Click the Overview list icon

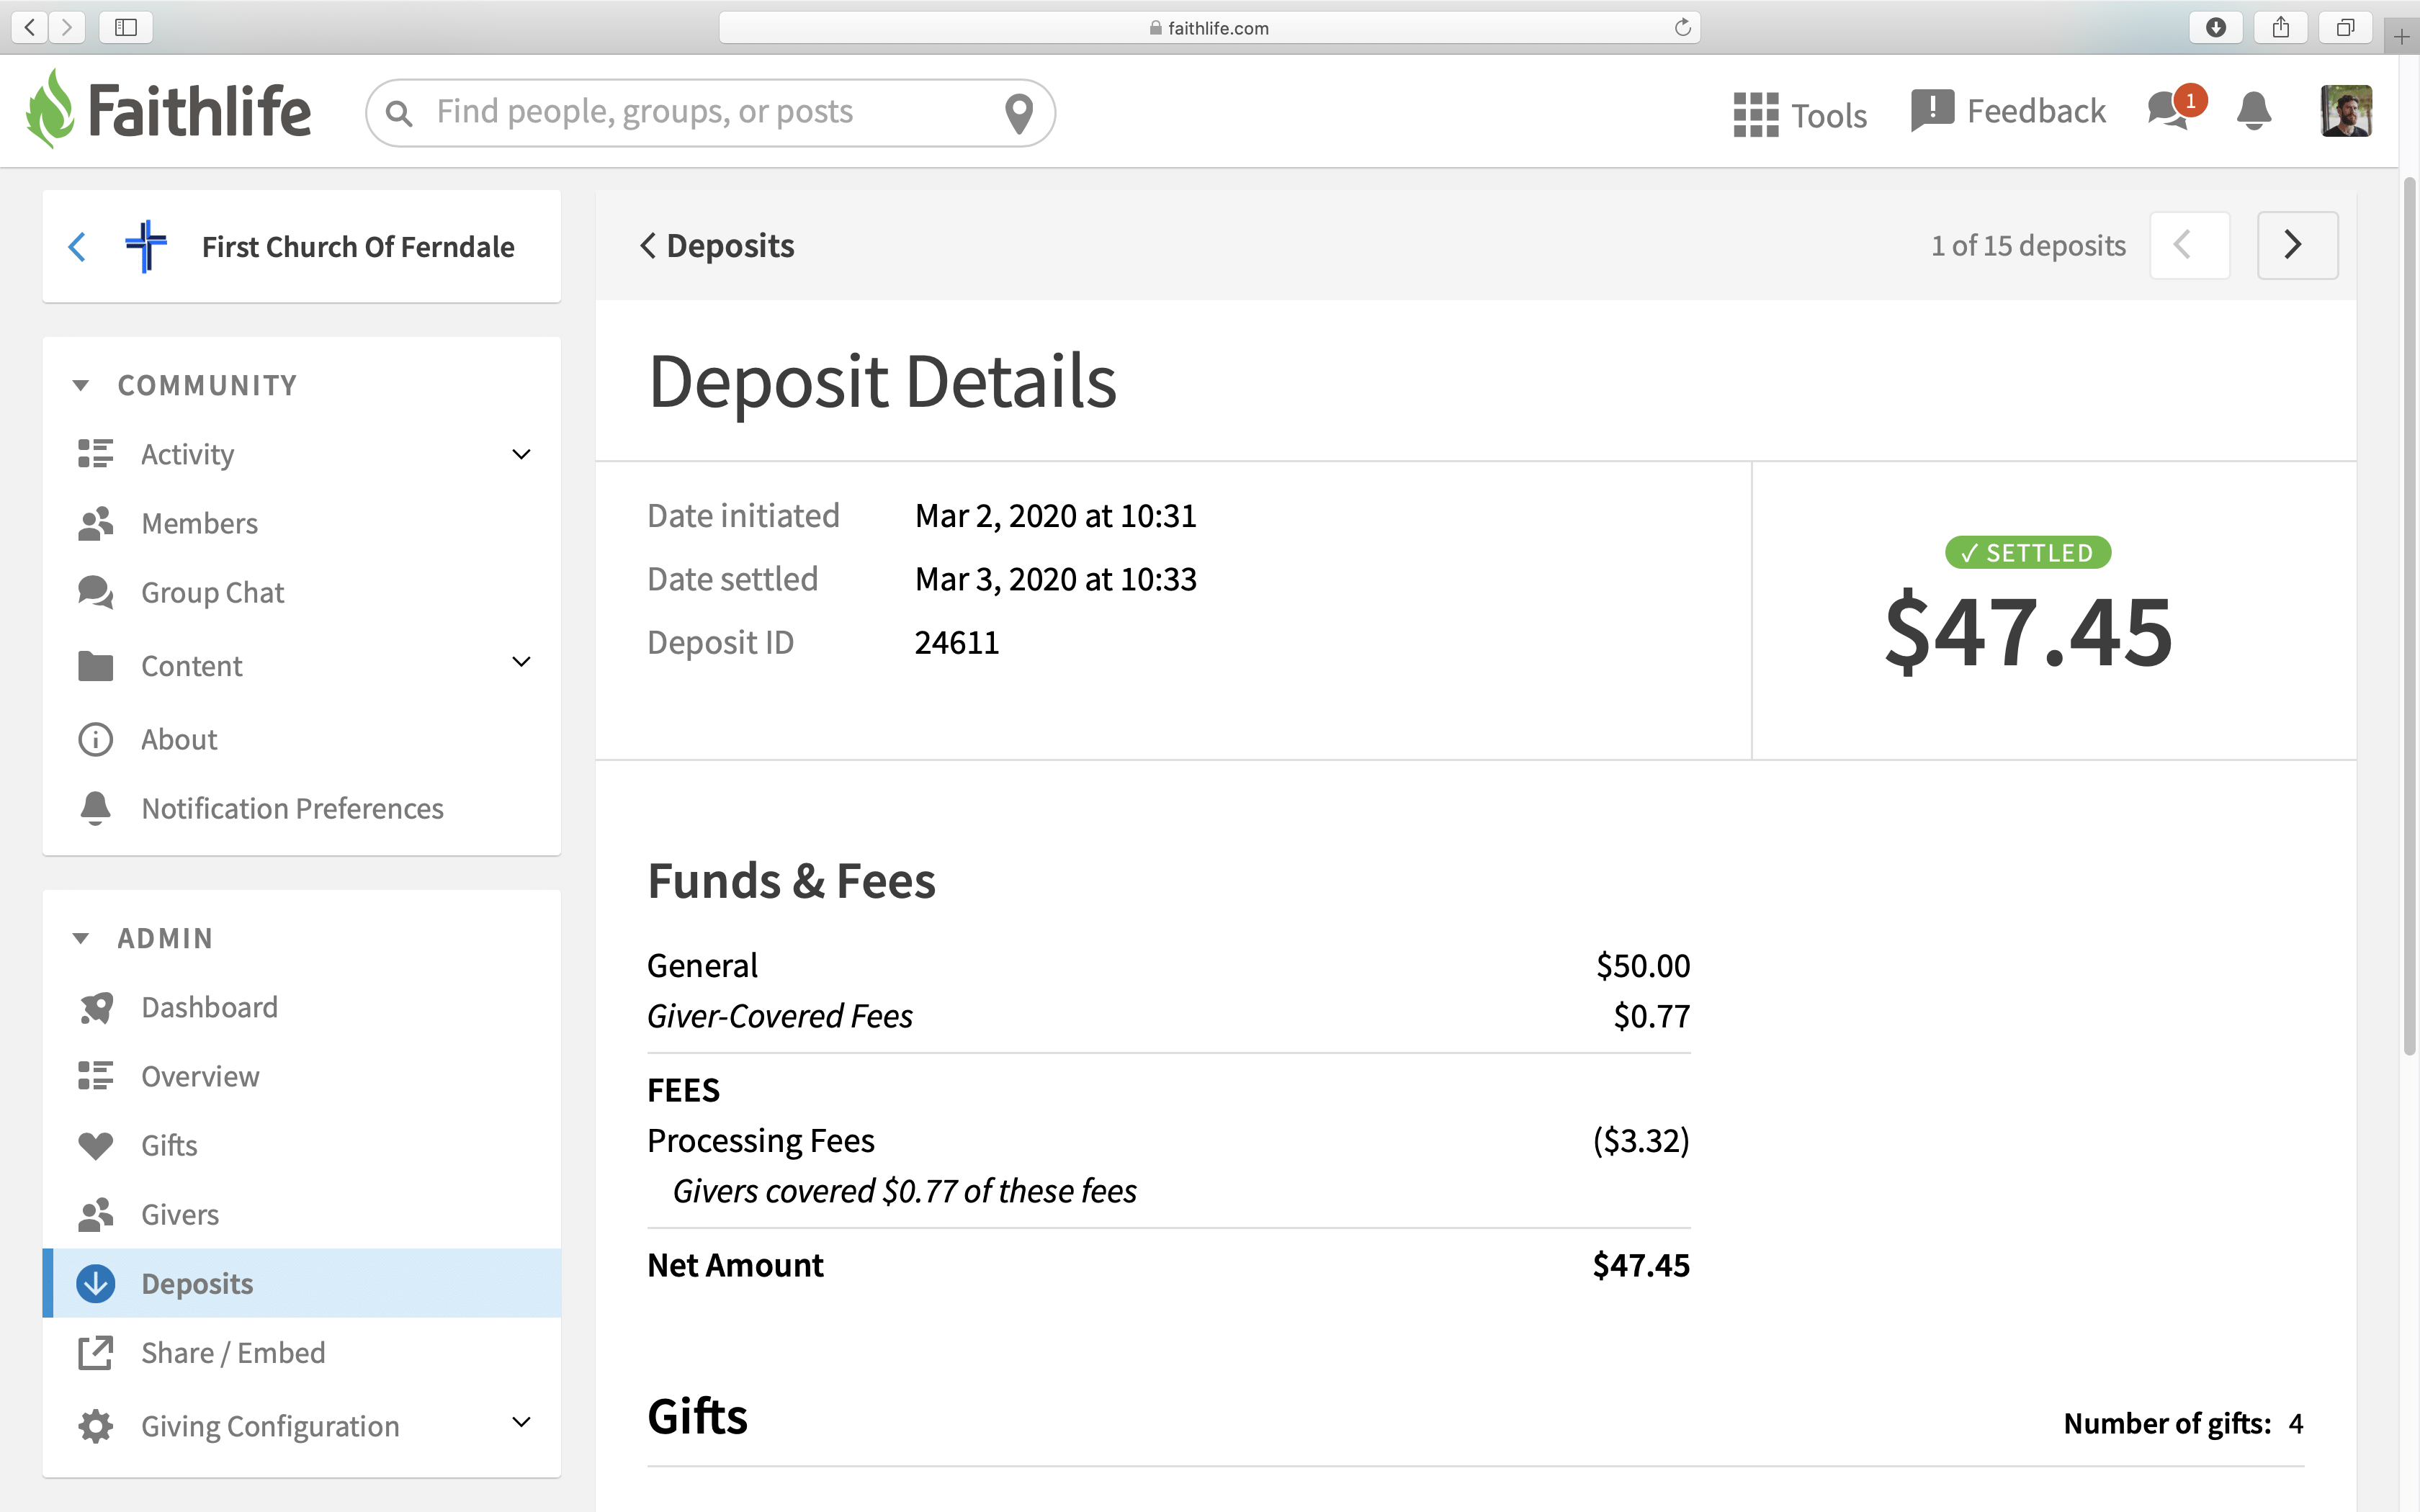[95, 1076]
